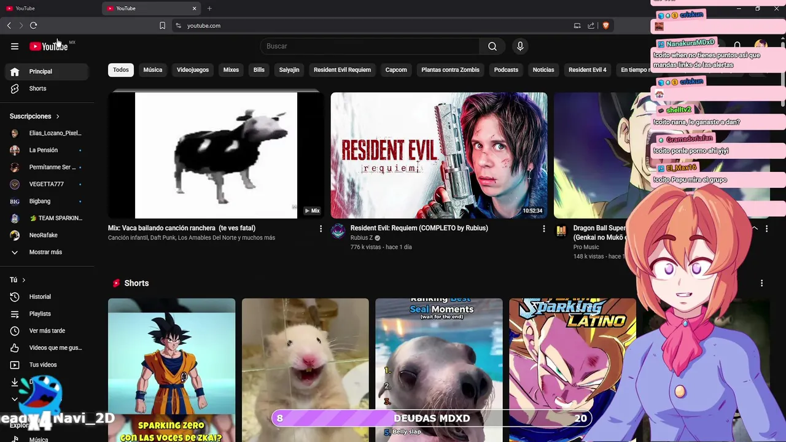The height and width of the screenshot is (442, 786).
Task: Open Vaca bailando canción ranchera title
Action: pos(182,228)
